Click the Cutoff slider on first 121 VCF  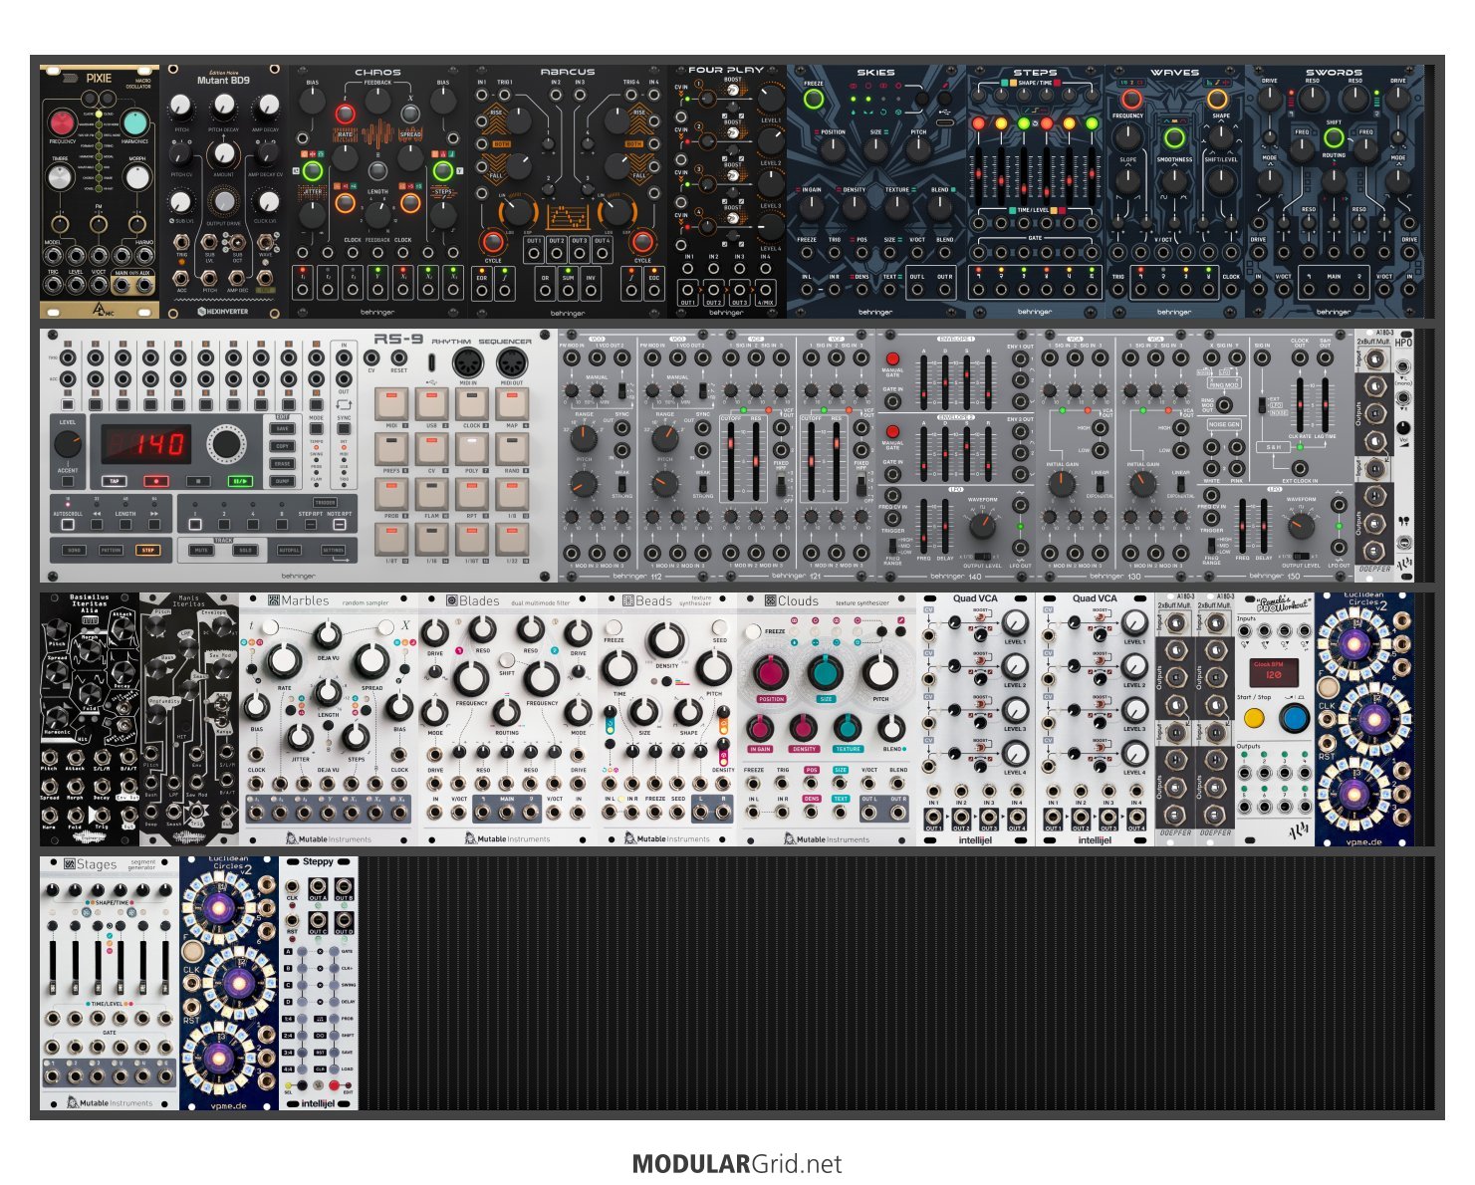[x=731, y=461]
